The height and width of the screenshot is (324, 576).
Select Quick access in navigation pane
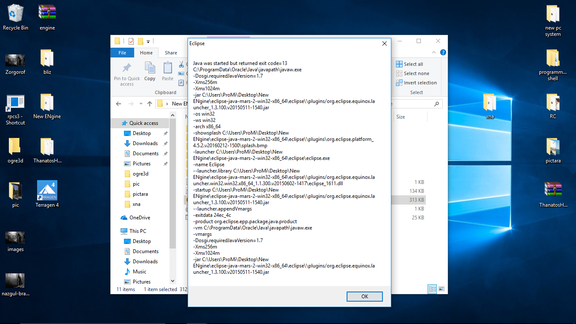point(140,123)
